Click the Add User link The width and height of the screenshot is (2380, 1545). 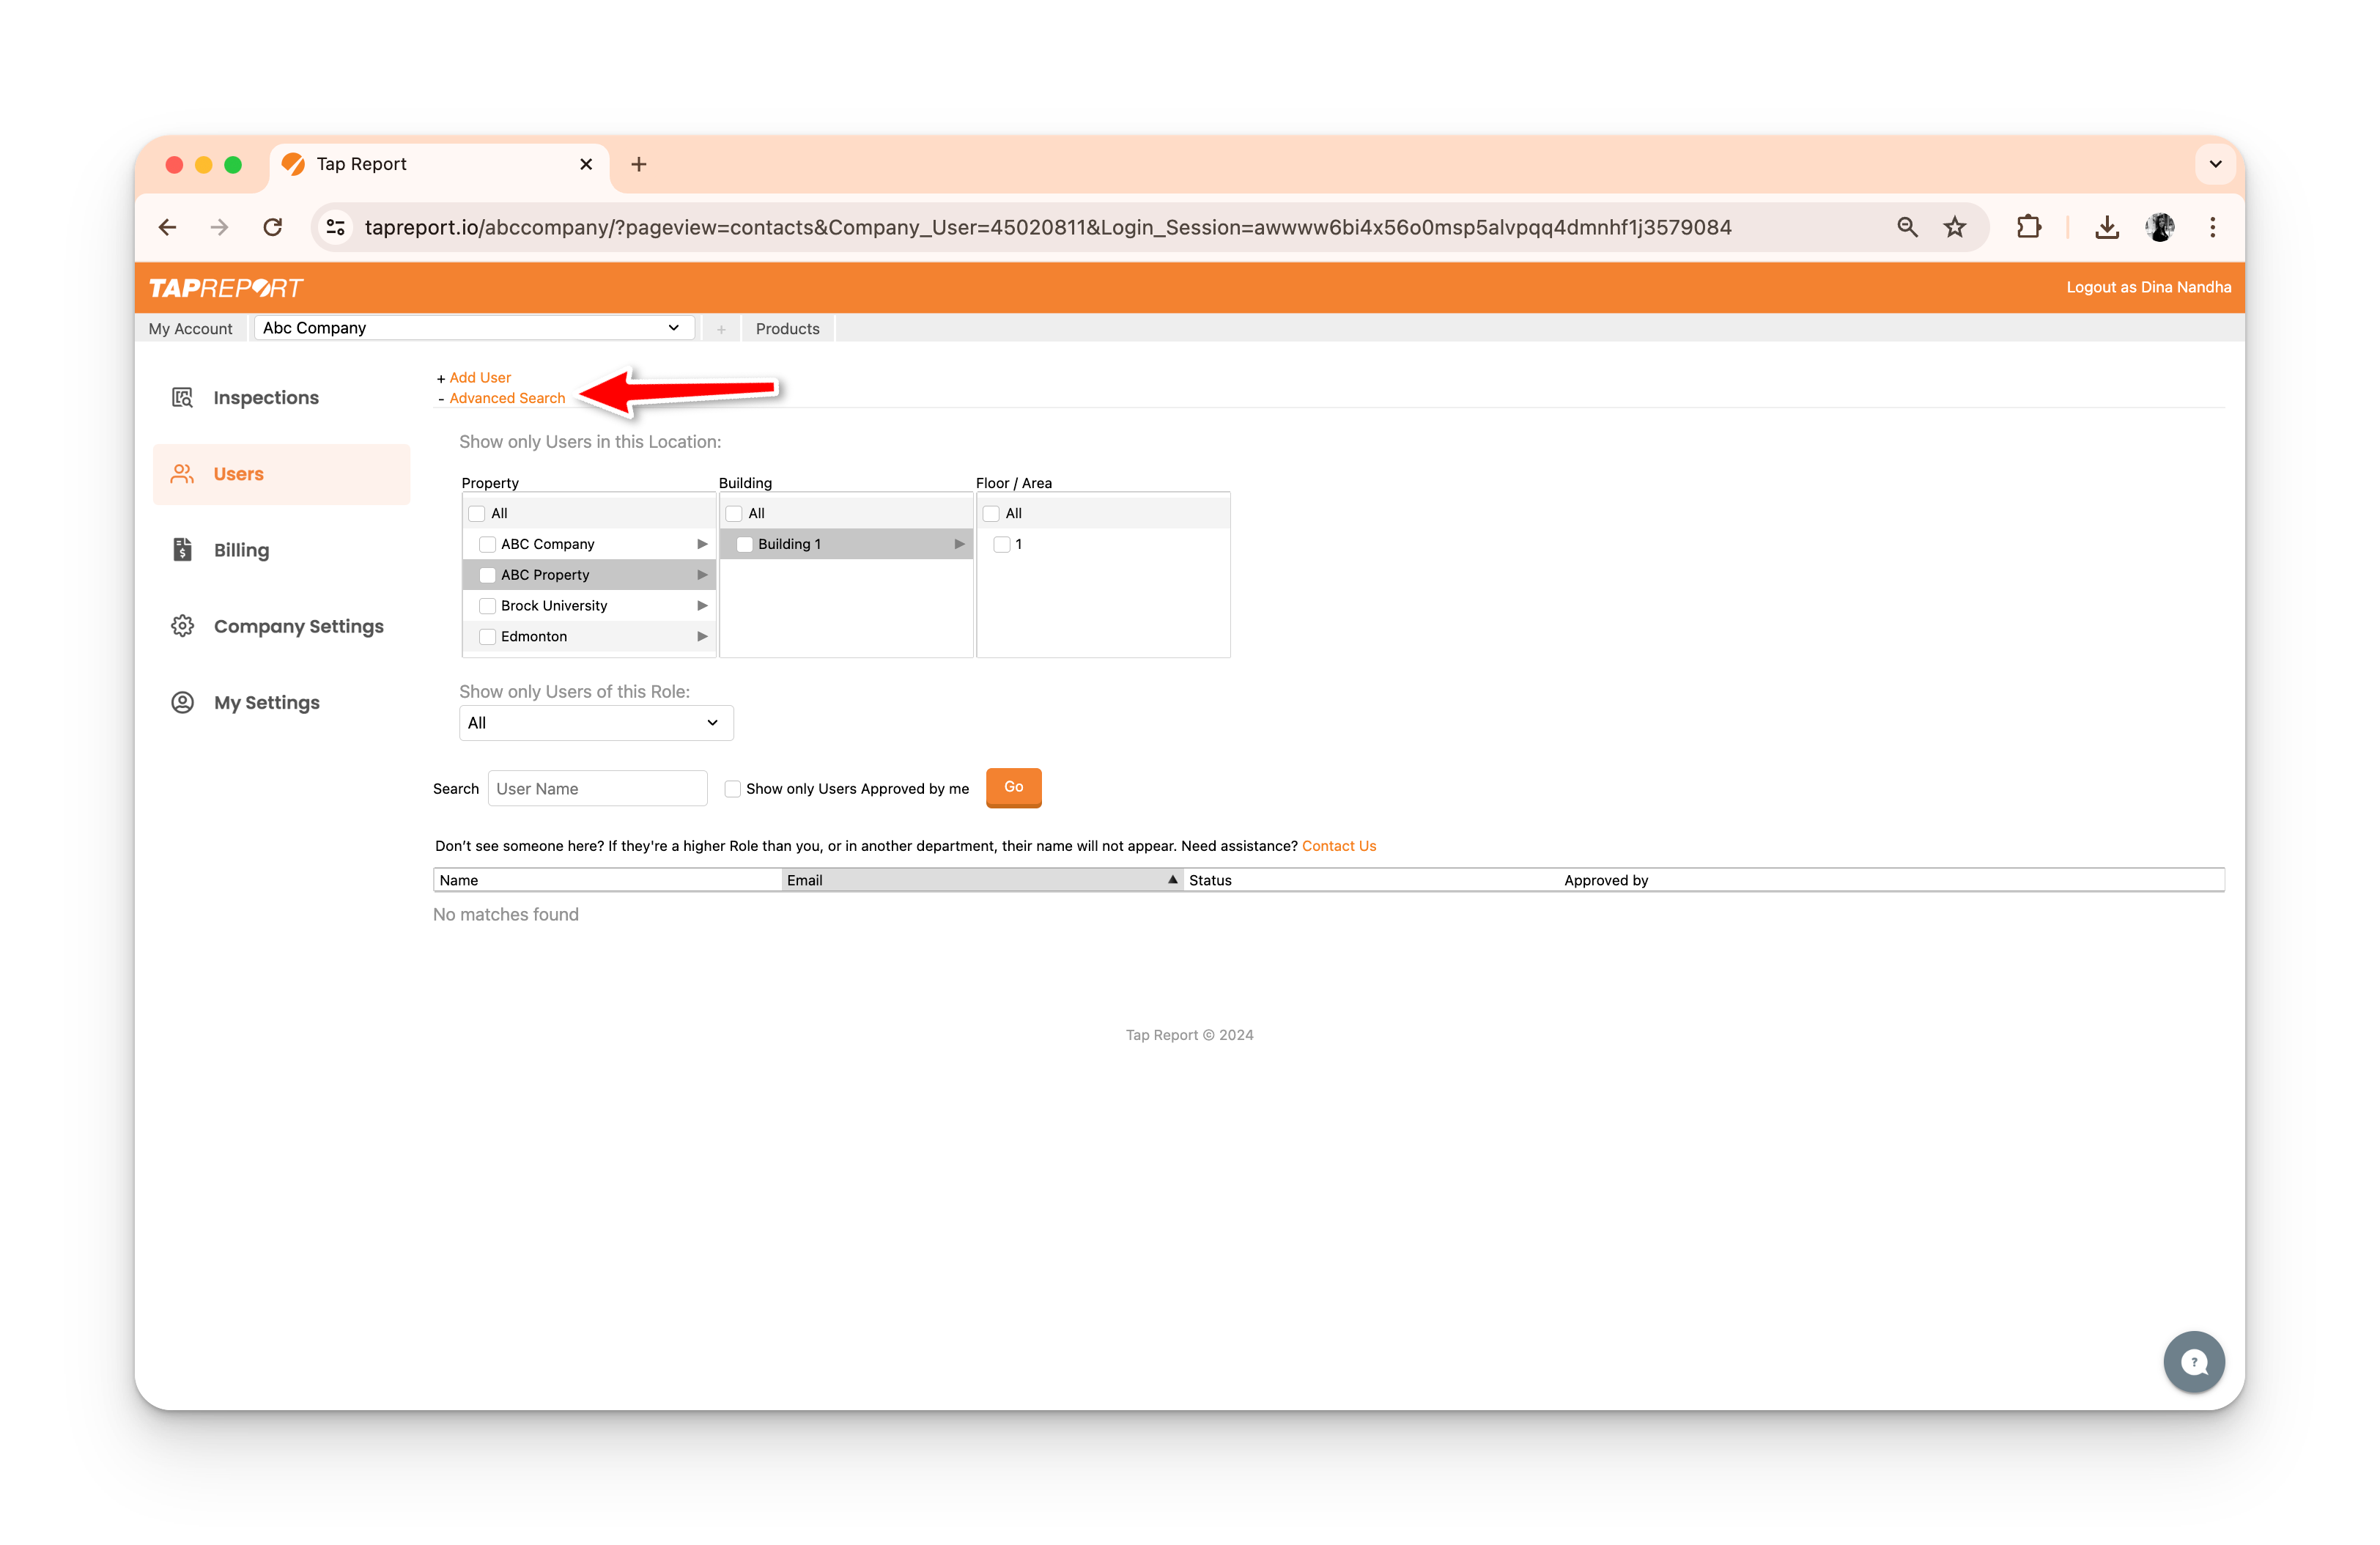(480, 378)
